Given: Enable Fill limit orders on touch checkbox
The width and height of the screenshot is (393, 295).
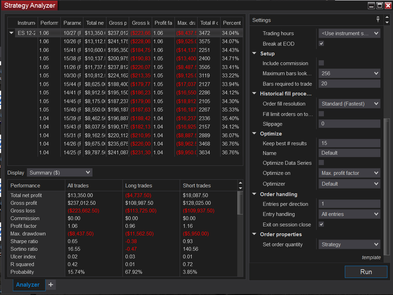Looking at the screenshot, I should [x=321, y=114].
